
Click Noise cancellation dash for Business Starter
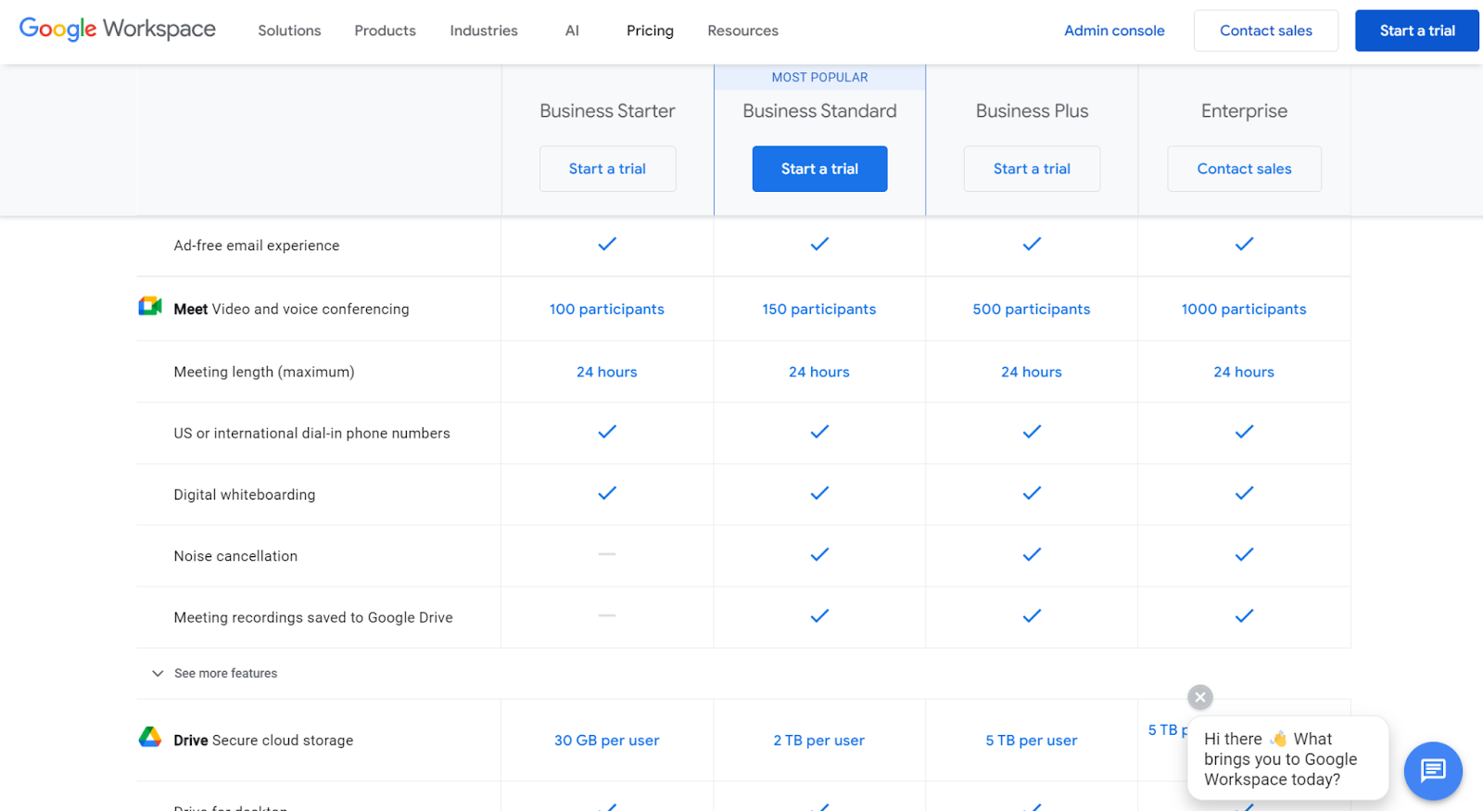click(x=607, y=553)
